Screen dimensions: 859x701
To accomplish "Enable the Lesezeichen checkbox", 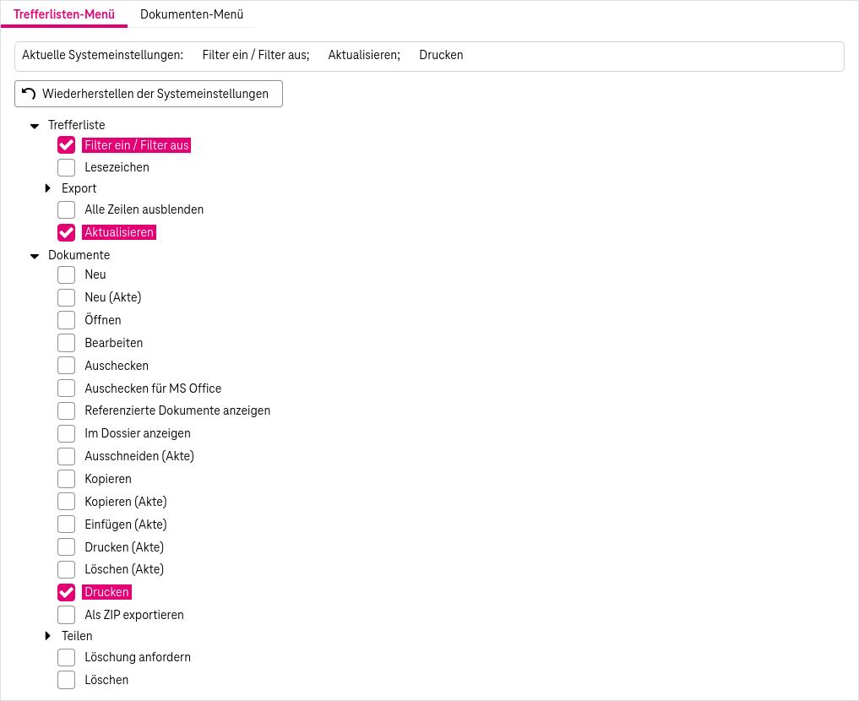I will pyautogui.click(x=66, y=167).
